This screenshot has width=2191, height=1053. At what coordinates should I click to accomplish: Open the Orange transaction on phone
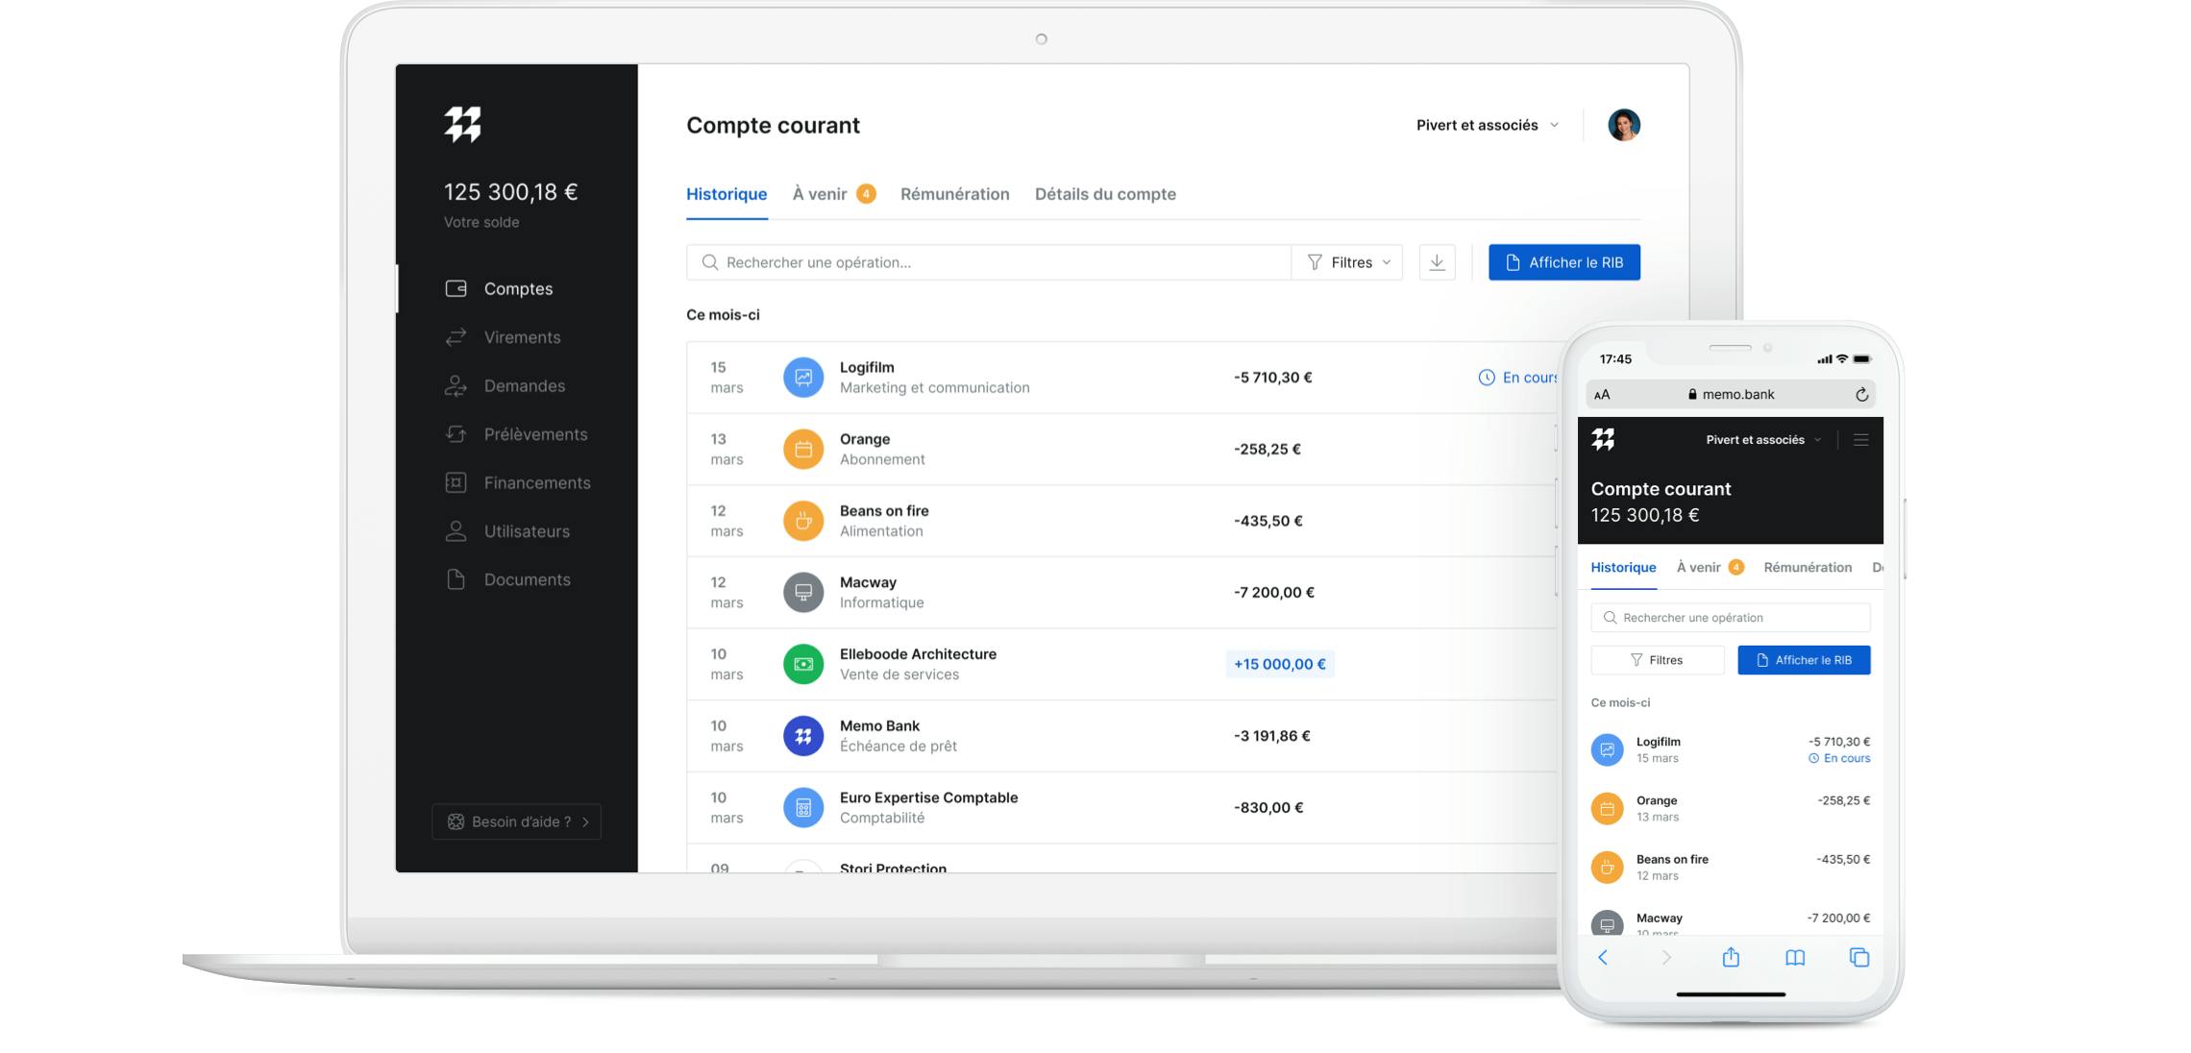coord(1731,808)
